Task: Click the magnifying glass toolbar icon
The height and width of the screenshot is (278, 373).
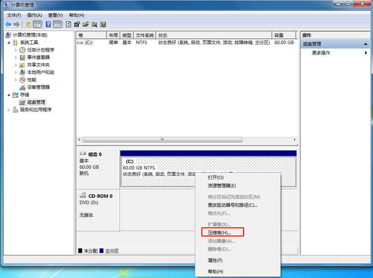Action: (94, 25)
